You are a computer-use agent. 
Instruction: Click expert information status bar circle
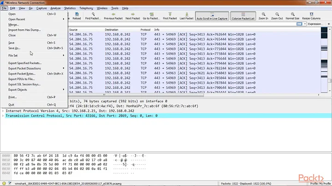(x=4, y=183)
